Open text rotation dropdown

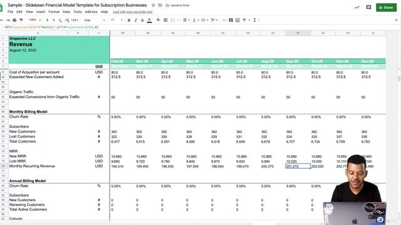(x=214, y=20)
